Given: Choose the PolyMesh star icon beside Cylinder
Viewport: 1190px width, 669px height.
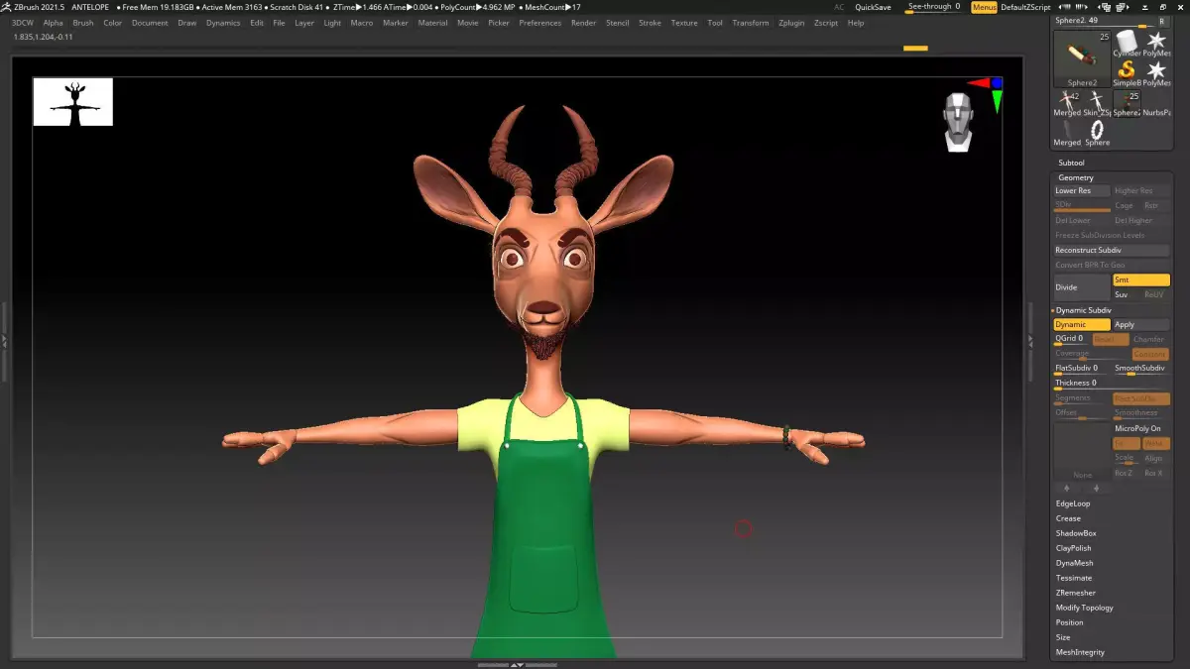Looking at the screenshot, I should [1156, 43].
